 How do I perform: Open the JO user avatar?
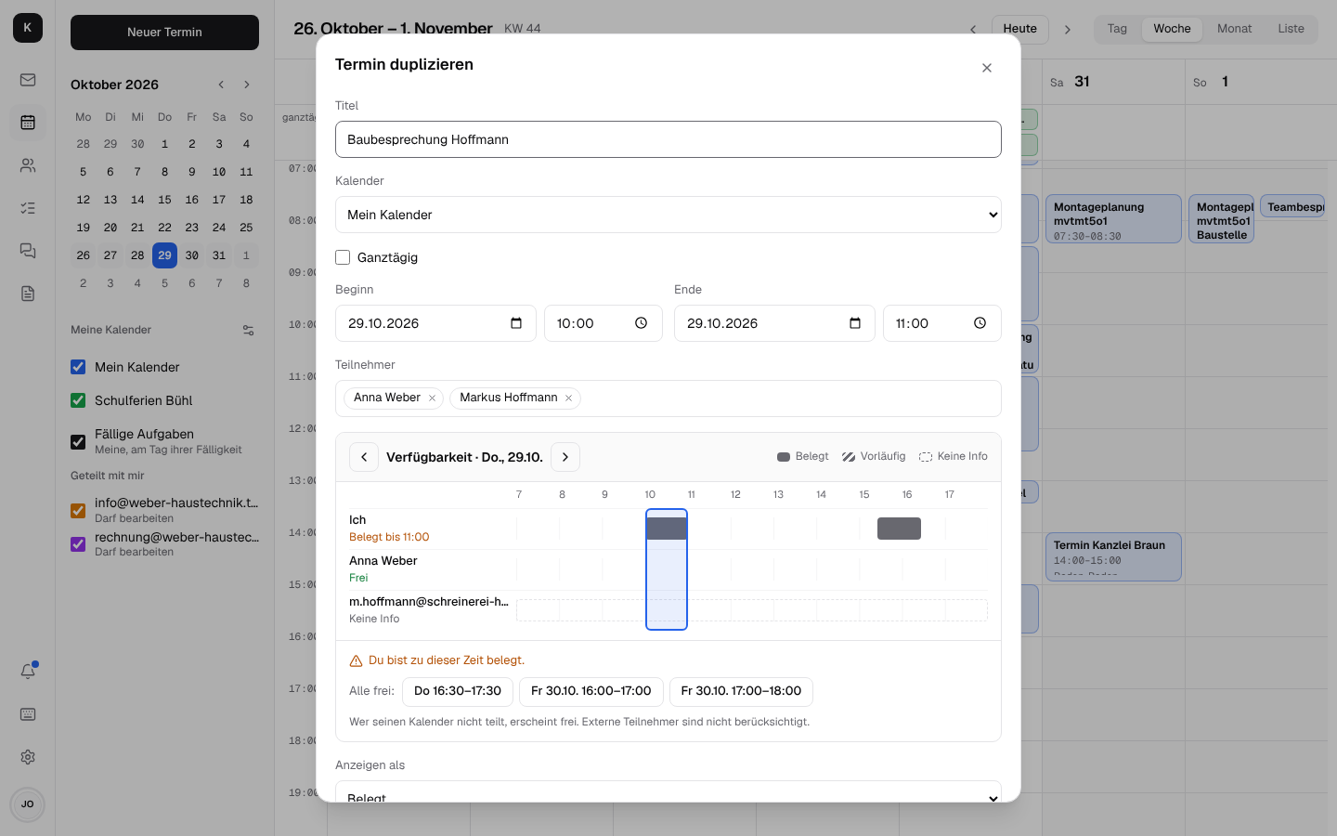[x=28, y=804]
